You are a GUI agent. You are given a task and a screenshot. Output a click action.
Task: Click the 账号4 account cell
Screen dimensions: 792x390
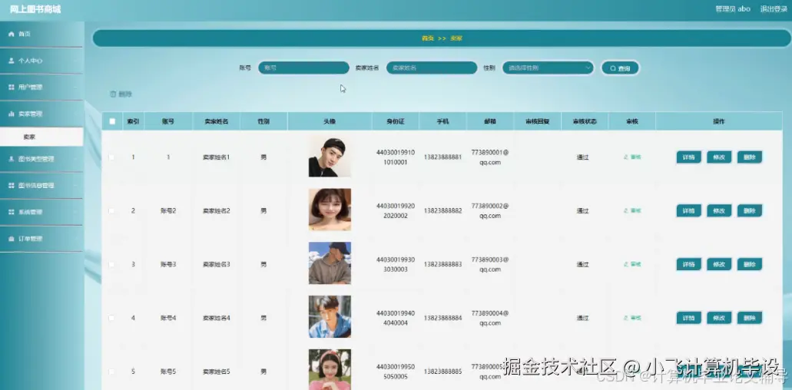(x=168, y=318)
